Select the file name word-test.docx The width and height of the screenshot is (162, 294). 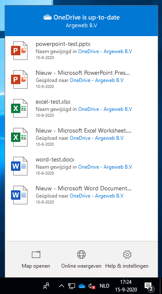point(55,160)
